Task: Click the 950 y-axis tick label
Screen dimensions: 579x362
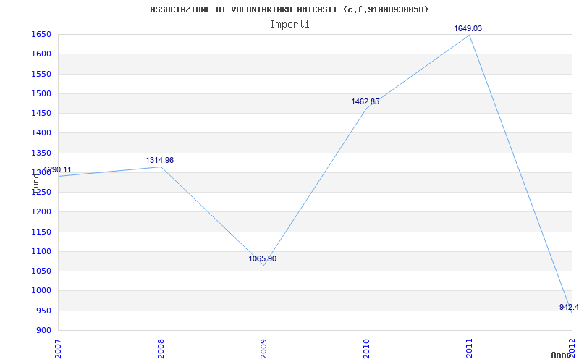Action: (x=43, y=311)
